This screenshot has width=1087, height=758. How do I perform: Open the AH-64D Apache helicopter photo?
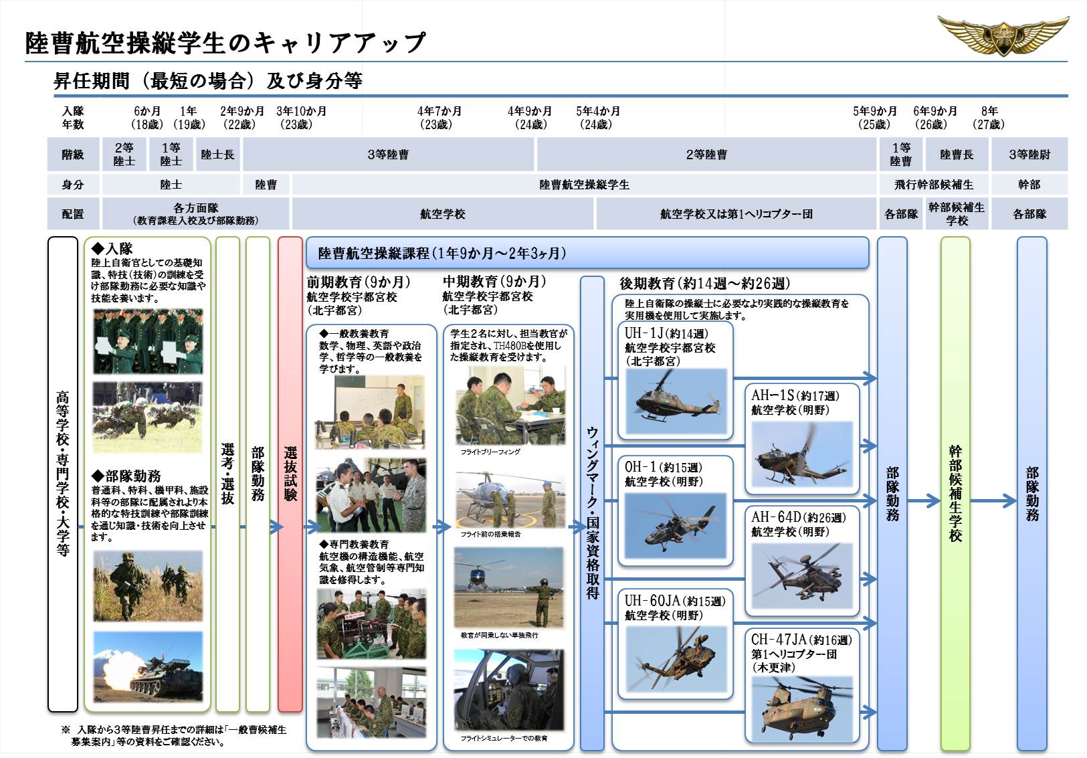coord(802,576)
